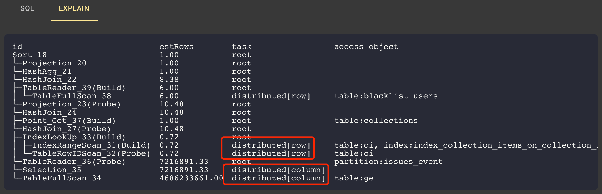Click the table:collections access object

coord(376,120)
